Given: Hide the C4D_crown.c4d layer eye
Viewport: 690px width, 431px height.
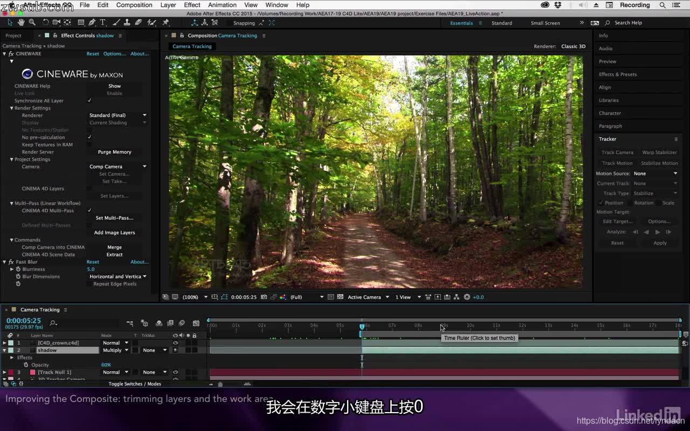Looking at the screenshot, I should (175, 343).
